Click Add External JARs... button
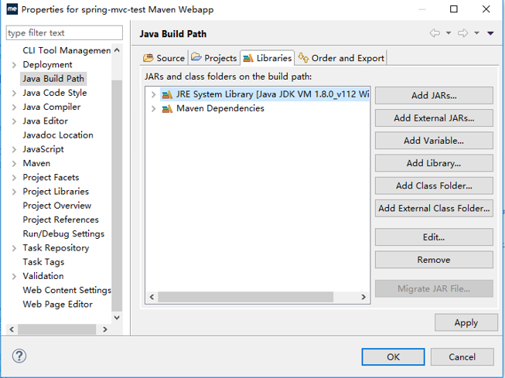This screenshot has width=505, height=378. click(434, 118)
